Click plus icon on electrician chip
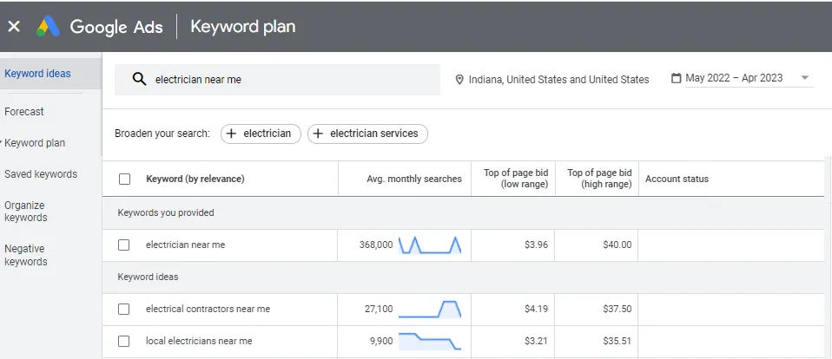Image resolution: width=832 pixels, height=359 pixels. click(x=232, y=134)
